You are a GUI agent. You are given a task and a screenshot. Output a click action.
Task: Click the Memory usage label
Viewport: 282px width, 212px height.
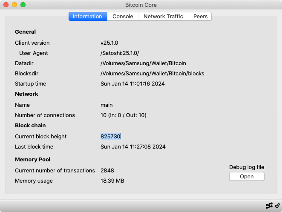click(x=34, y=181)
